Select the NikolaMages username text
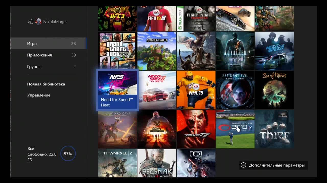 pos(55,22)
